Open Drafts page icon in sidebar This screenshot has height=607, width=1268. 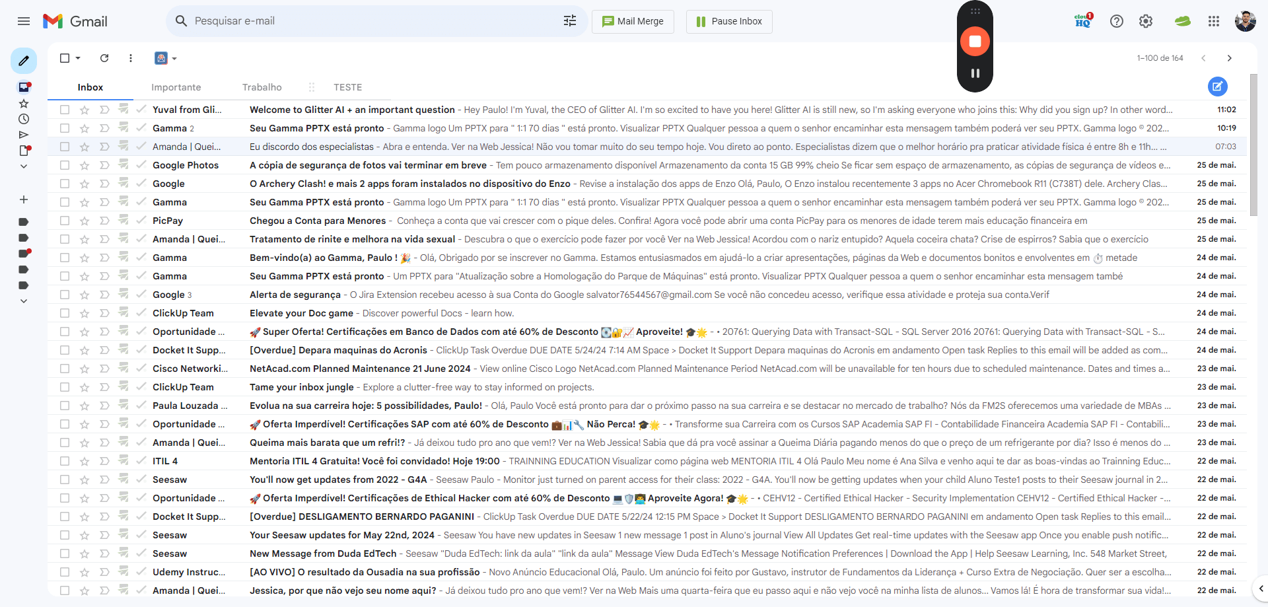[x=24, y=151]
